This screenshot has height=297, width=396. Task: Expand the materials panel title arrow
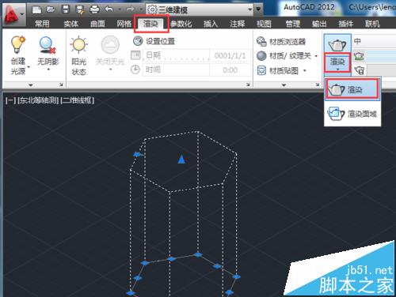click(x=284, y=85)
